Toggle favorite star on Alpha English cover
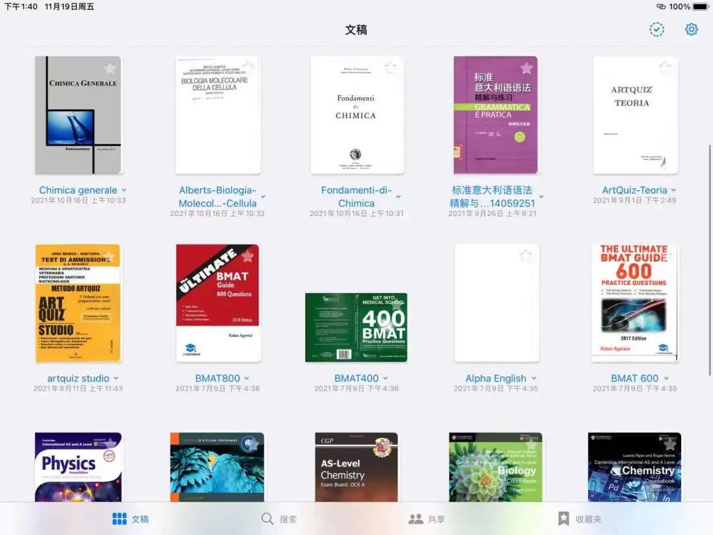The width and height of the screenshot is (713, 535). [526, 256]
